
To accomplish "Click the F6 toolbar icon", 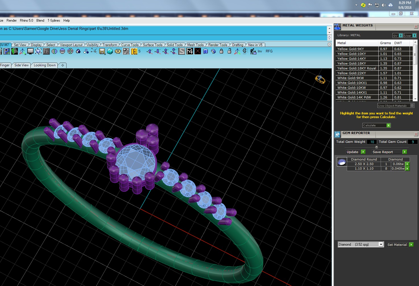I will pyautogui.click(x=46, y=51).
